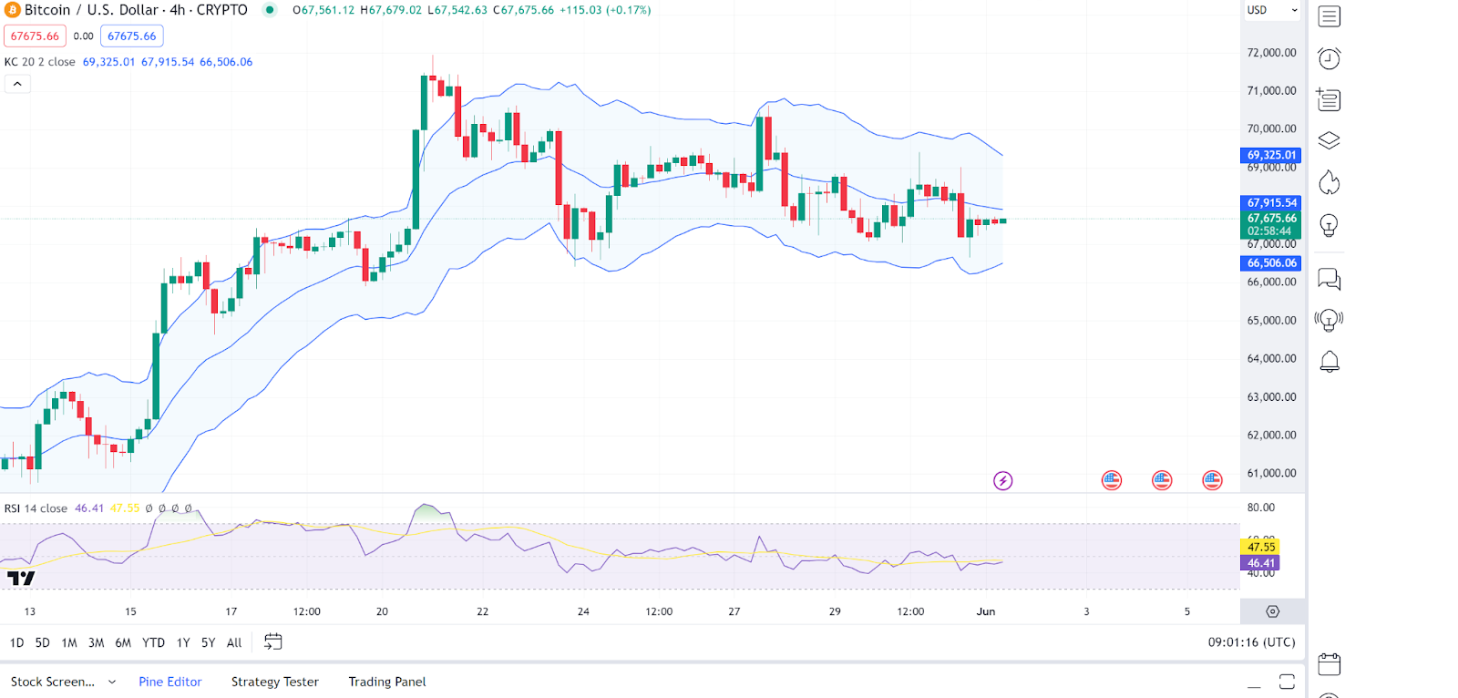Select the 5Y time range
The height and width of the screenshot is (698, 1458).
point(209,642)
